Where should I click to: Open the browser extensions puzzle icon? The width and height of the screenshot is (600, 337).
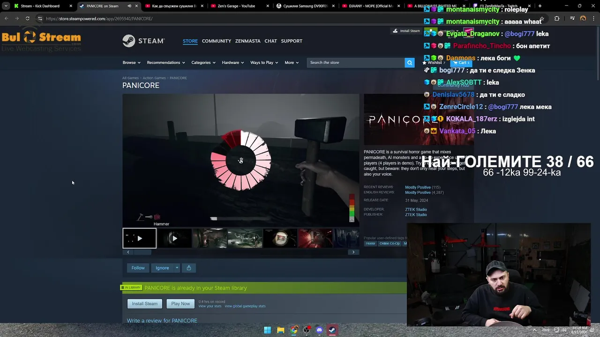click(x=557, y=18)
